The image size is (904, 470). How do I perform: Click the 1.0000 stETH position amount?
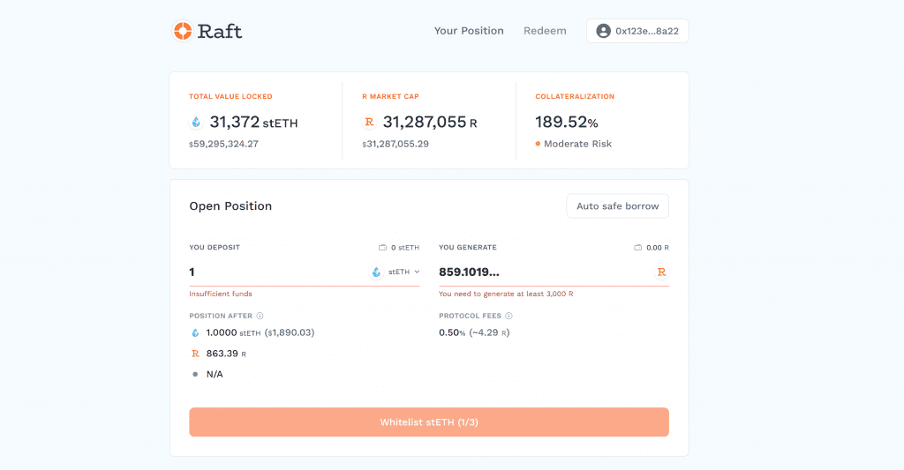(233, 333)
